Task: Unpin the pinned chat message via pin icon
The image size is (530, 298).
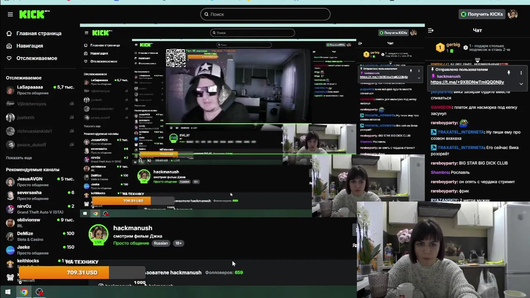Action: [x=508, y=73]
